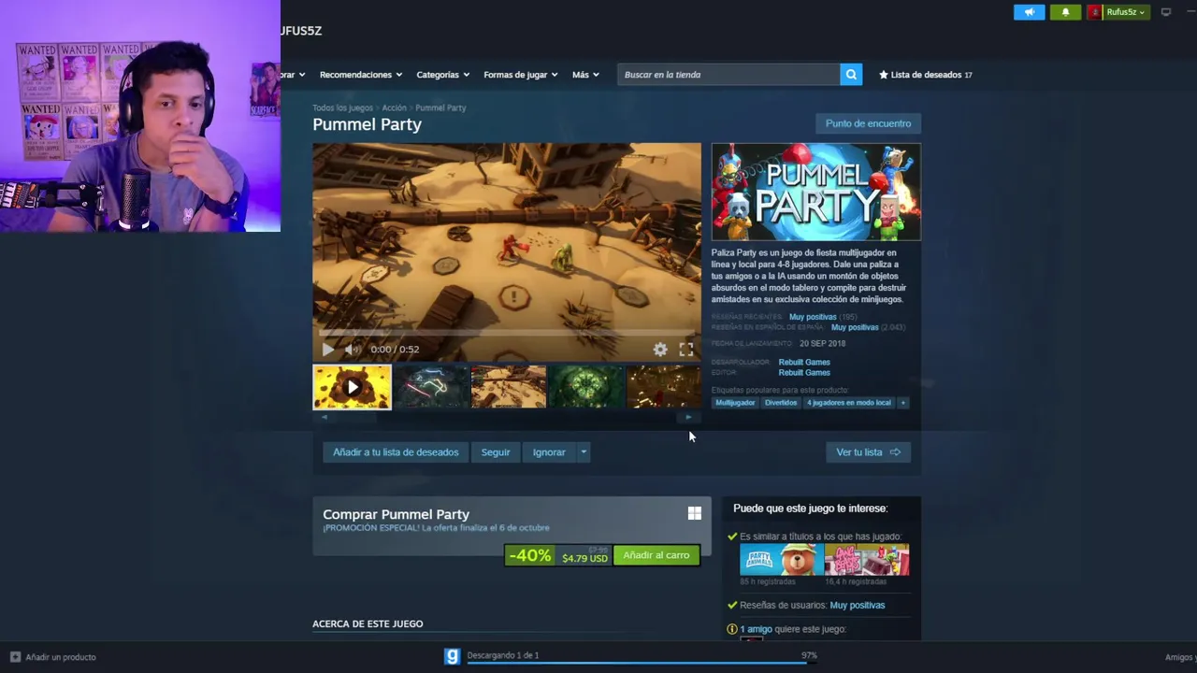Viewport: 1197px width, 673px height.
Task: Expand the Recomendaciones menu
Action: 360,75
